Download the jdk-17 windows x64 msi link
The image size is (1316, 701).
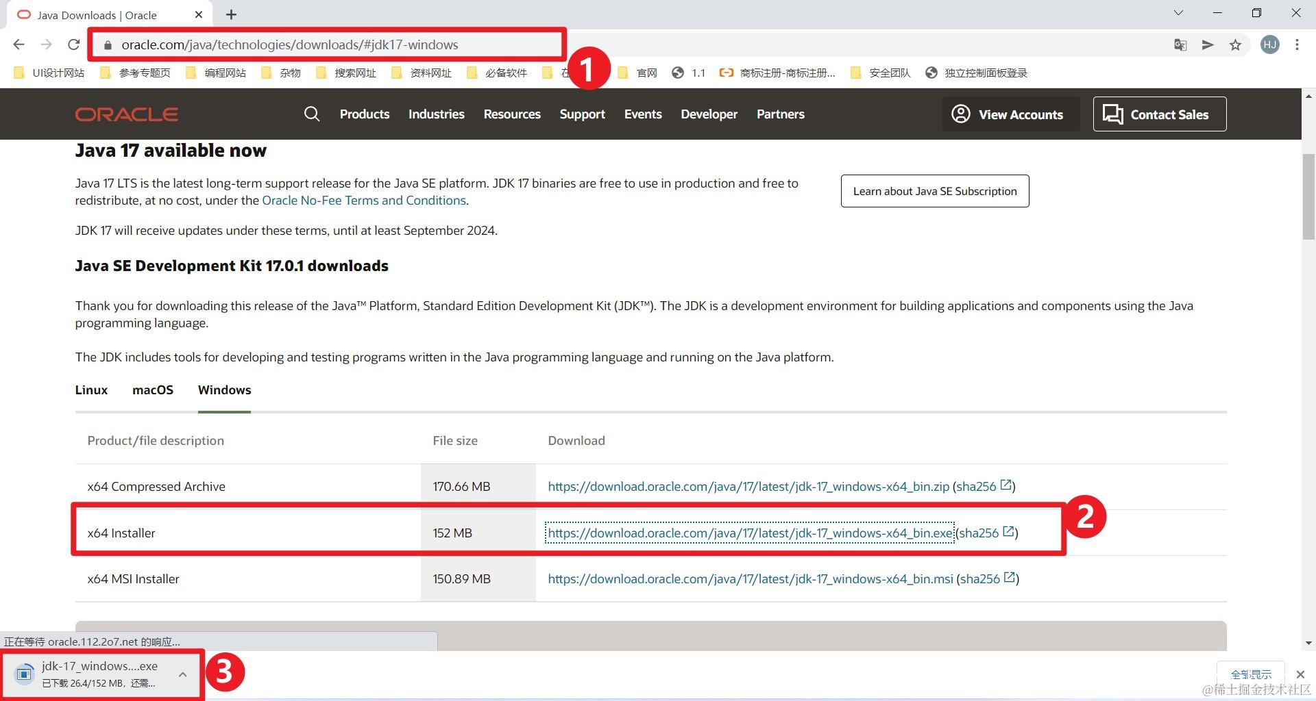[x=751, y=578]
